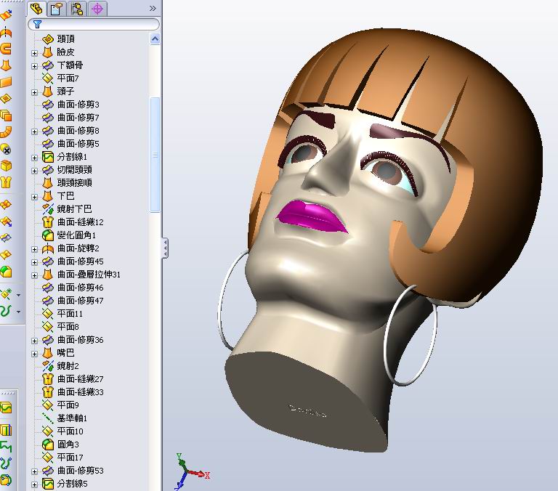Expand the 切開頭頸 node
This screenshot has height=491, width=558.
(x=35, y=171)
